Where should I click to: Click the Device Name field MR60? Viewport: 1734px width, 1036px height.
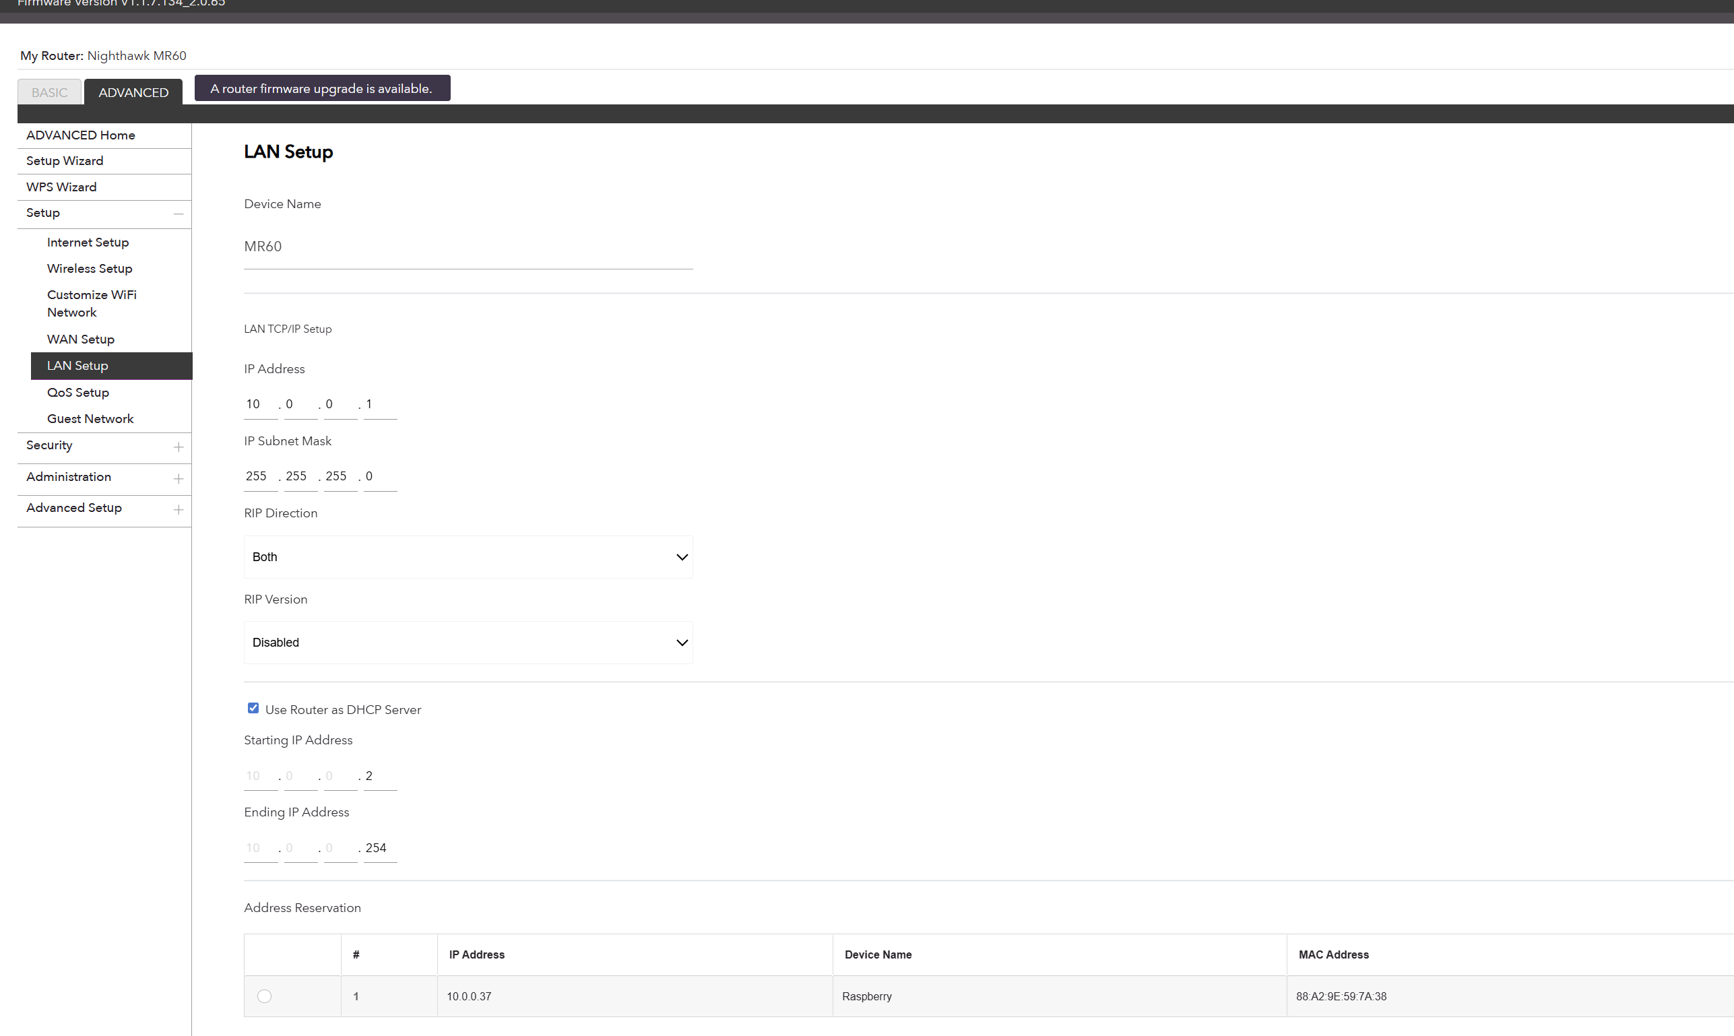click(468, 247)
